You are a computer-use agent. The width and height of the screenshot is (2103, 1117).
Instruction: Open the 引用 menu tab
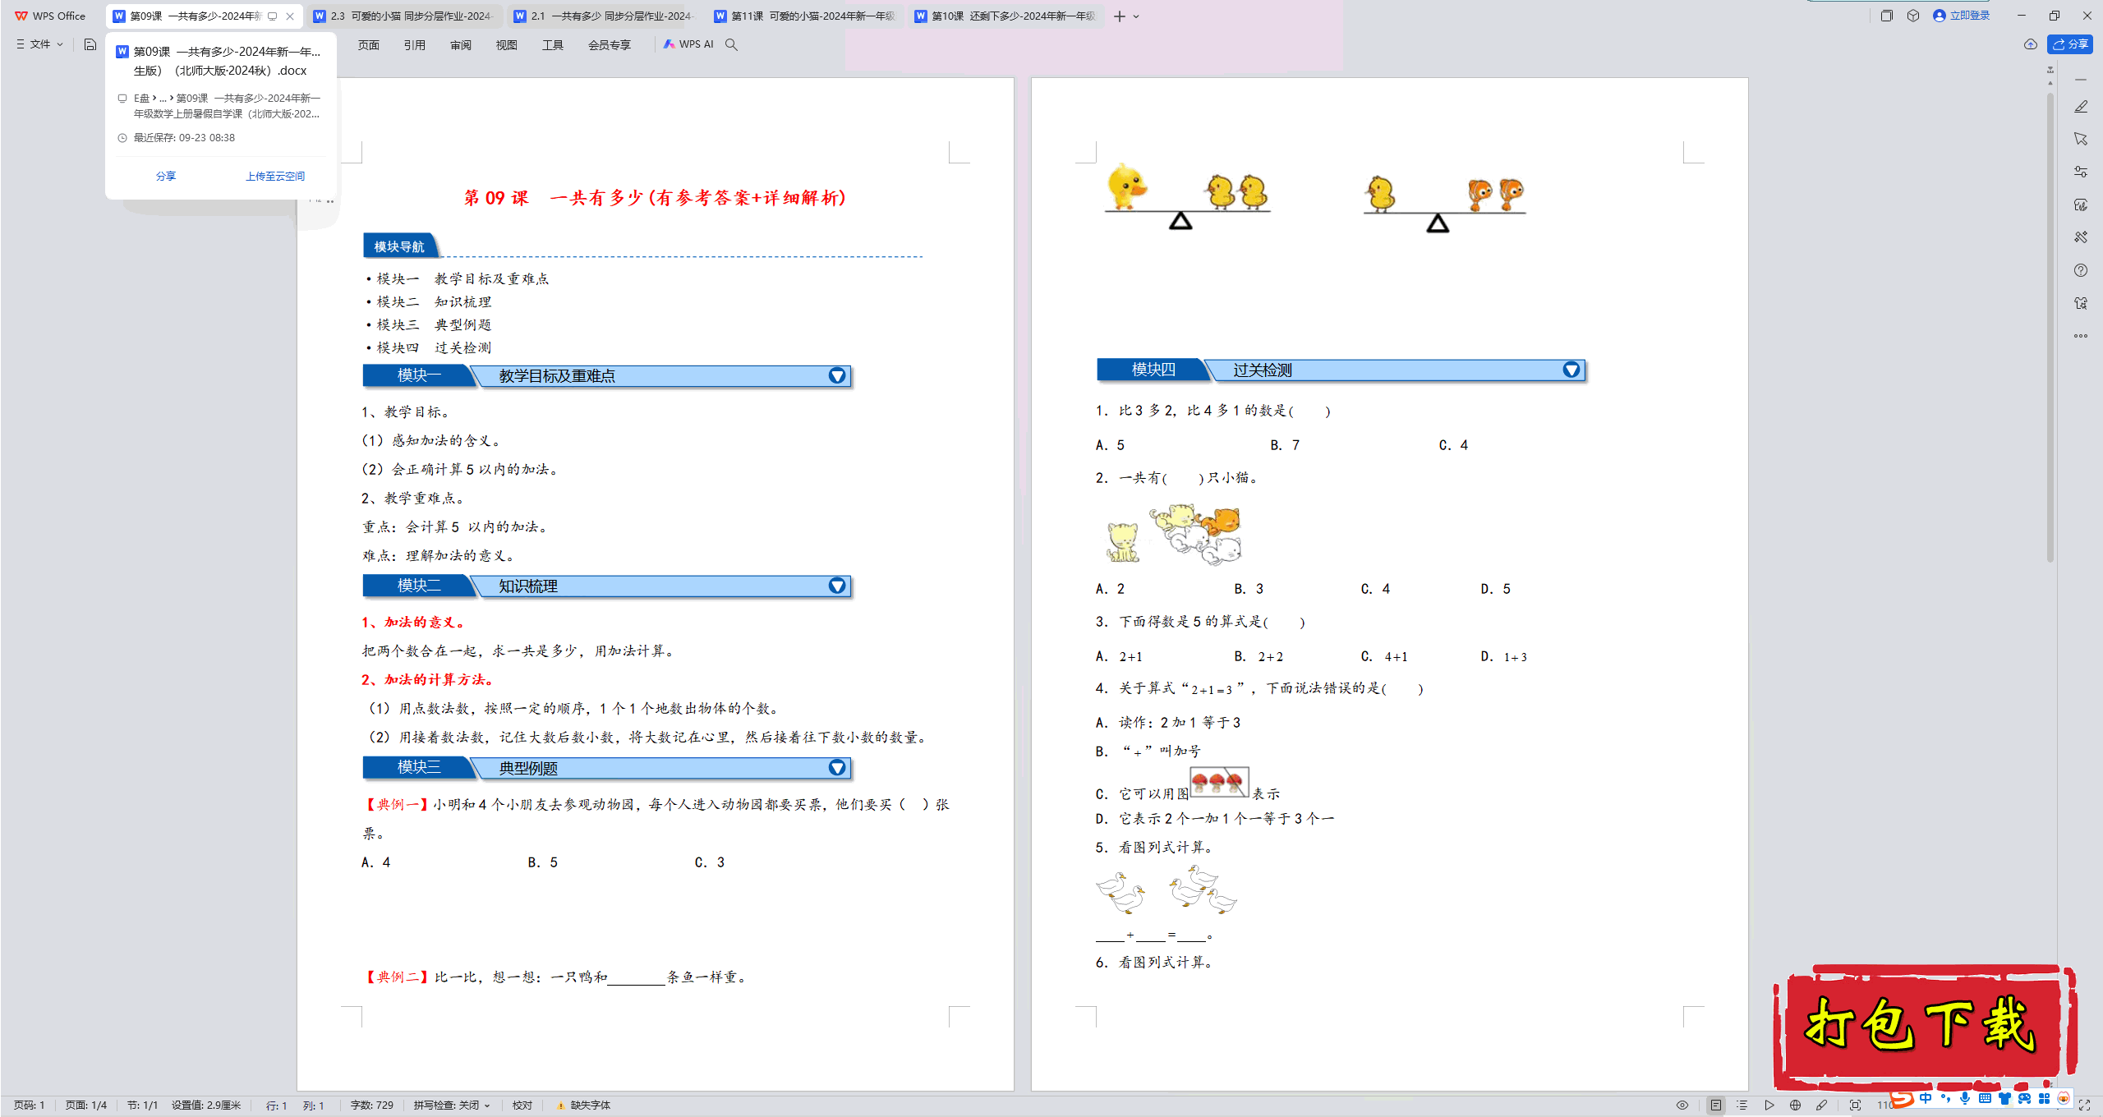tap(415, 45)
